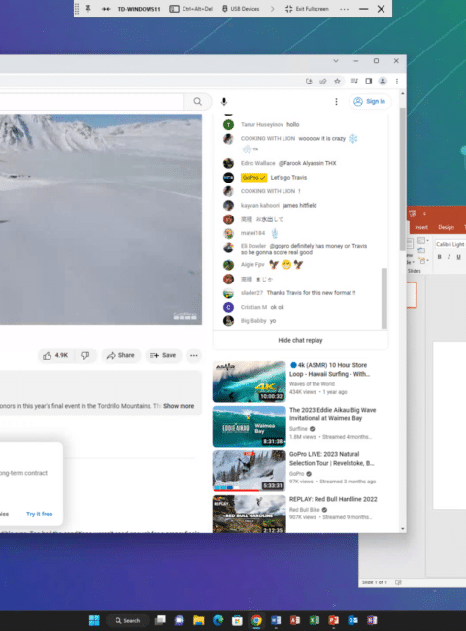Pin the remote session toolbar

[88, 9]
